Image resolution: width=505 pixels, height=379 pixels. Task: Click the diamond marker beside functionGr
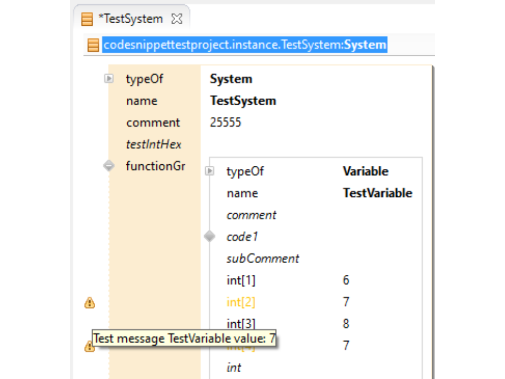click(109, 166)
